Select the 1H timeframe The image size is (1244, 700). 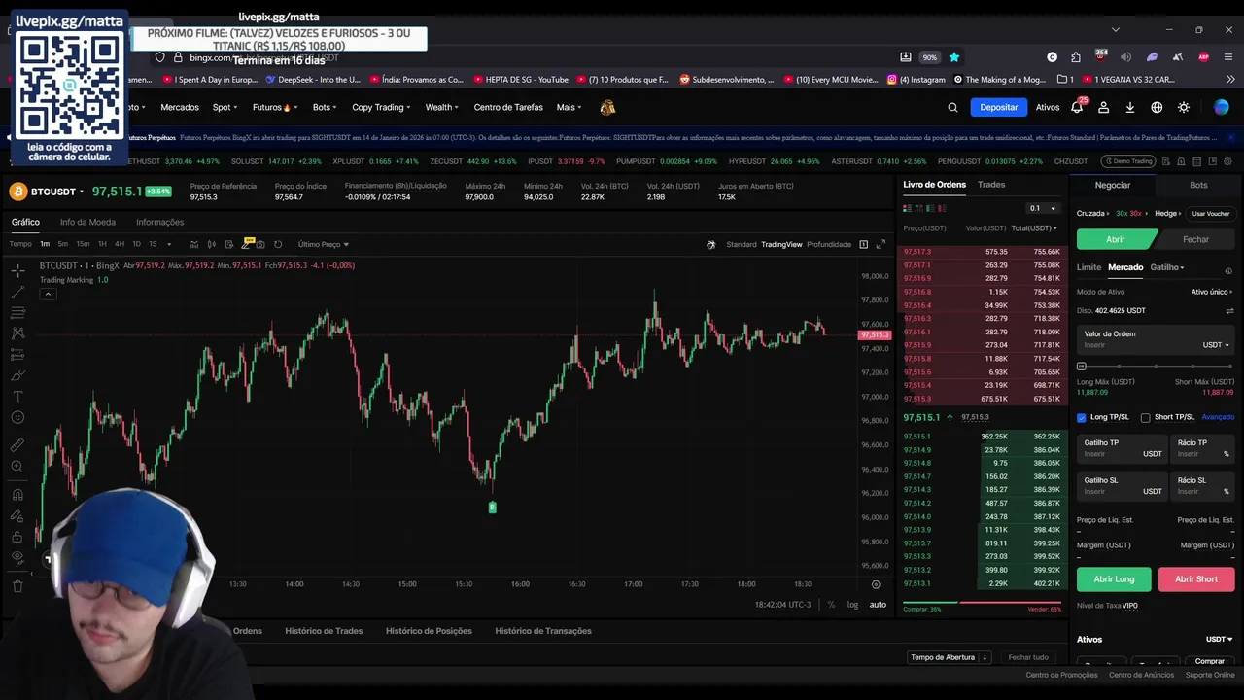click(101, 244)
